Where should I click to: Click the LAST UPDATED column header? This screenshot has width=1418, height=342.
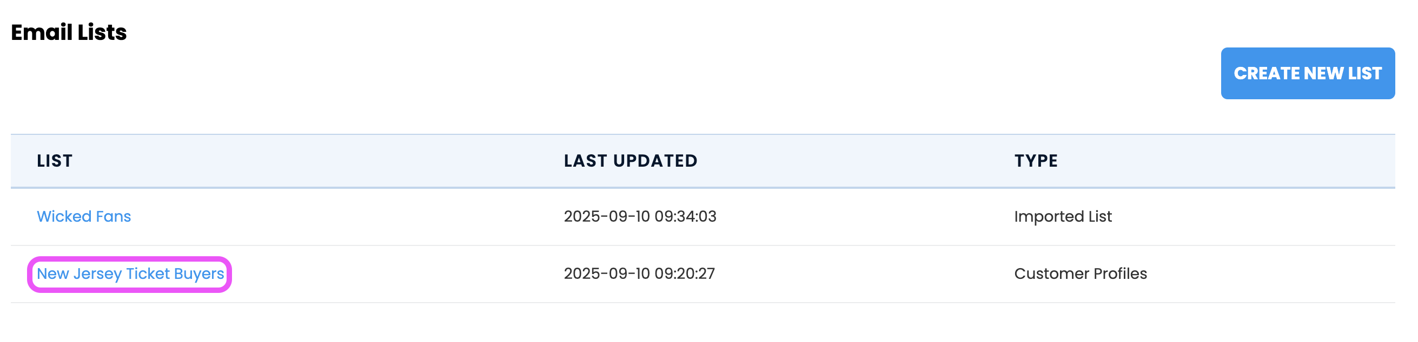pyautogui.click(x=630, y=161)
